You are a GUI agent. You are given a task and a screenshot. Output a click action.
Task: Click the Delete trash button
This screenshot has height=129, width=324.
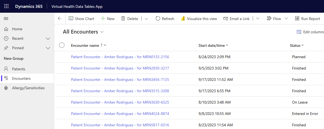129,19
